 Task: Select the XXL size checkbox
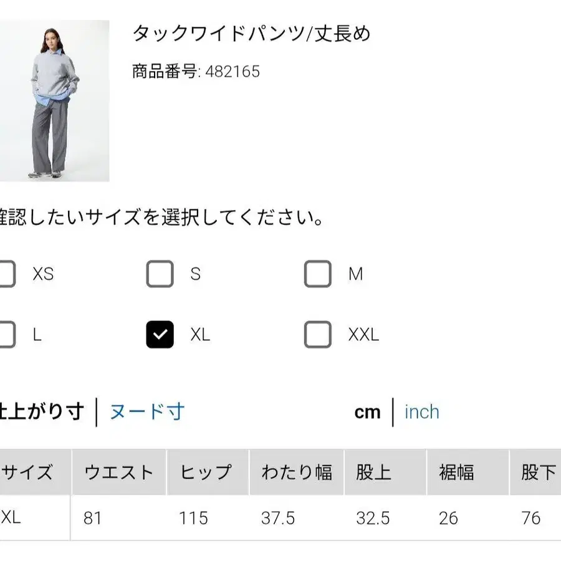(317, 335)
